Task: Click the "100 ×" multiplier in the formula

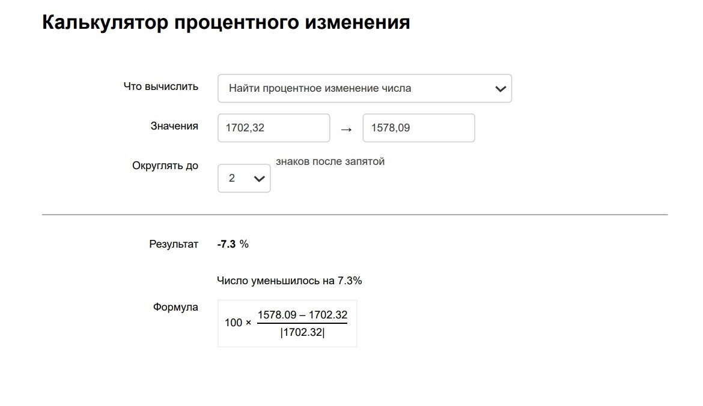Action: [238, 323]
